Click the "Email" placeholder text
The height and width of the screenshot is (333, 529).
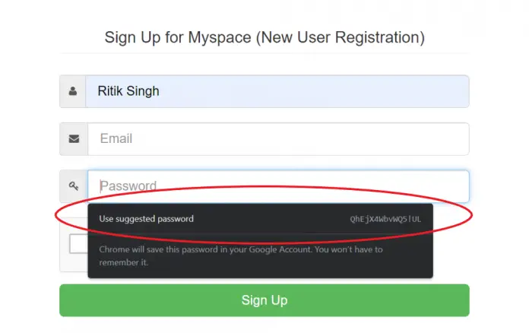tap(116, 139)
